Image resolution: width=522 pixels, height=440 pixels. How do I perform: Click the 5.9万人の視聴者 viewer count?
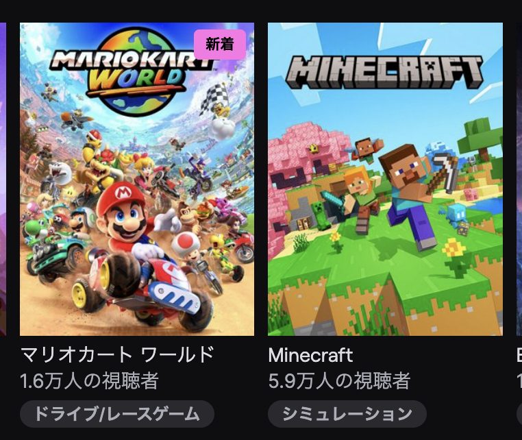point(339,381)
